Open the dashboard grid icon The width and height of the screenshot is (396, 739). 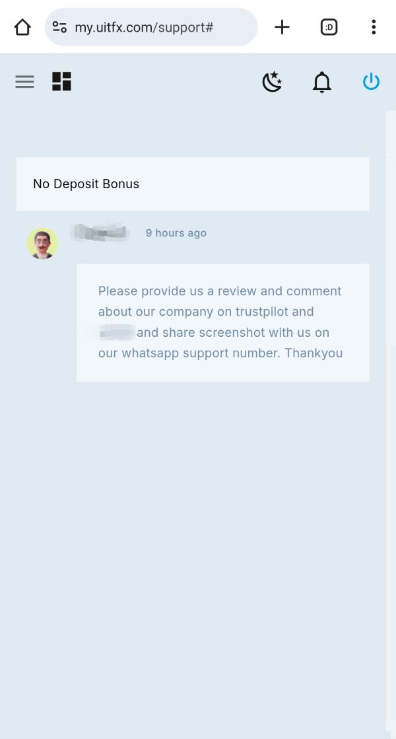(61, 81)
